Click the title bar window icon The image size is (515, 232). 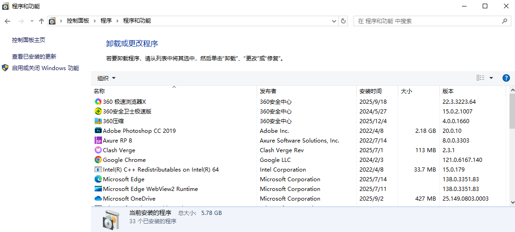(5, 6)
